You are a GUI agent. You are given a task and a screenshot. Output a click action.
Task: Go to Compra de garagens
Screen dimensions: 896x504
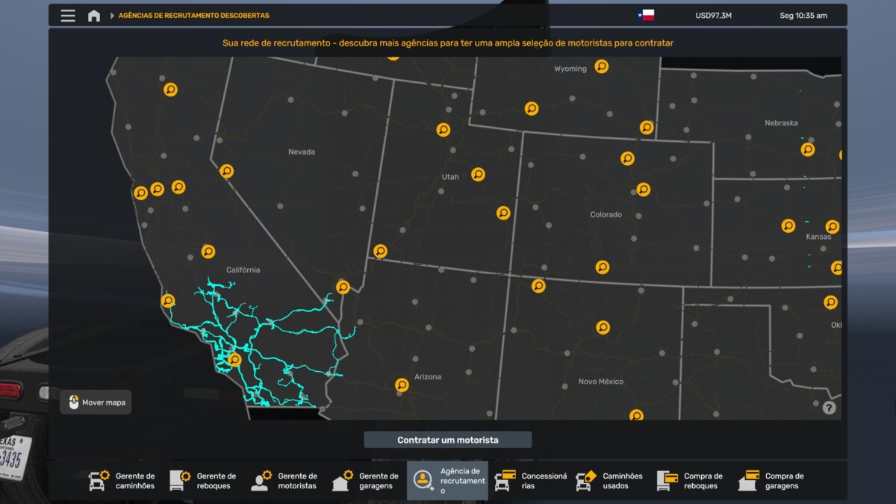point(771,481)
